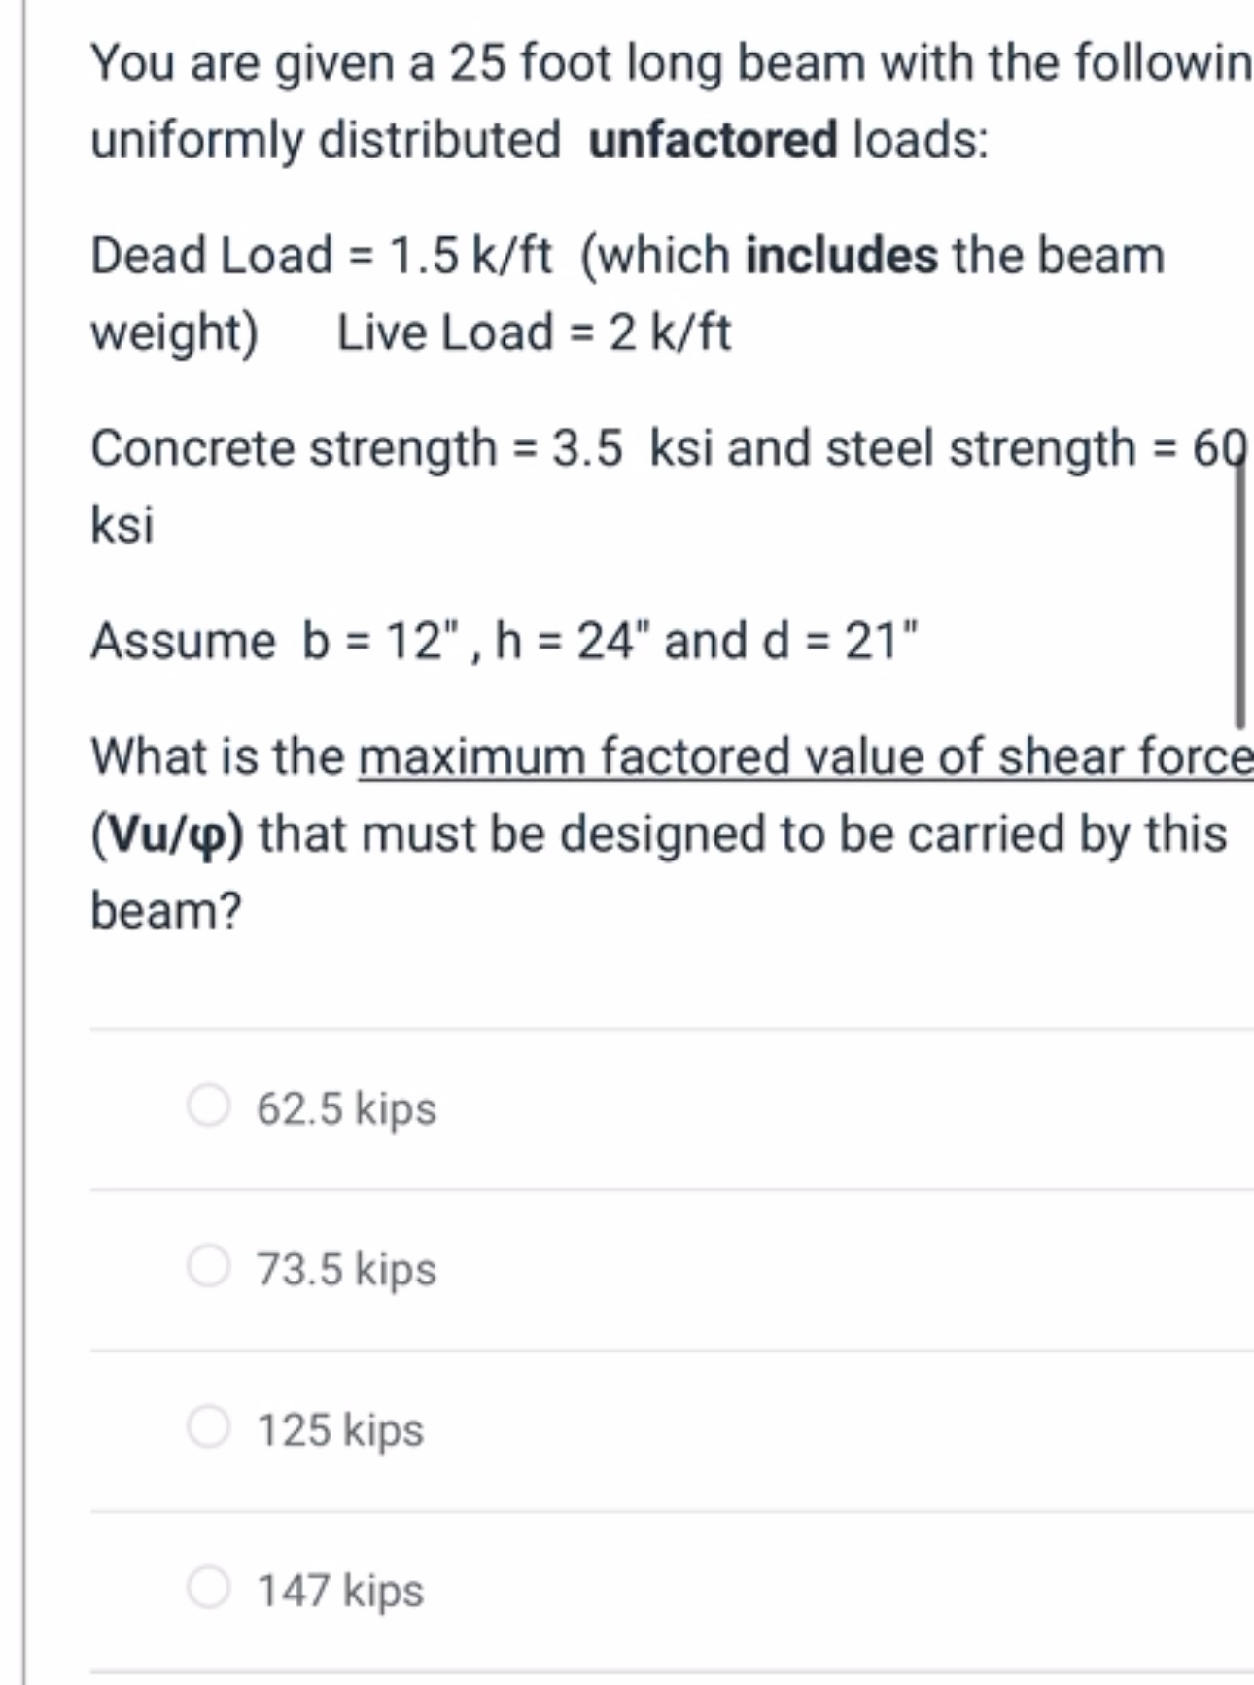Image resolution: width=1254 pixels, height=1685 pixels.
Task: Click the Assume b, h, d line
Action: pyautogui.click(x=505, y=639)
